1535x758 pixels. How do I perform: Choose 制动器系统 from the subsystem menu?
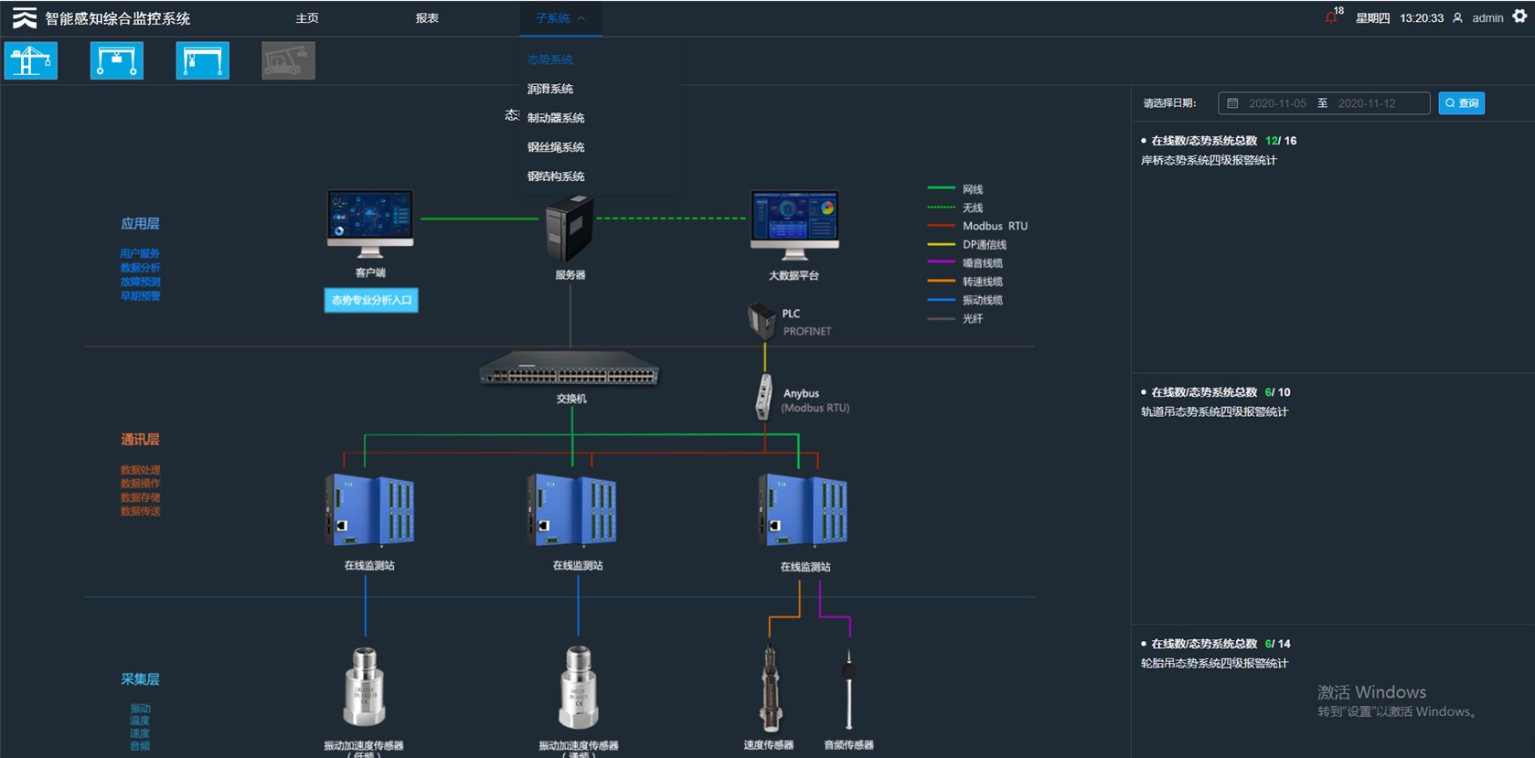click(x=556, y=118)
